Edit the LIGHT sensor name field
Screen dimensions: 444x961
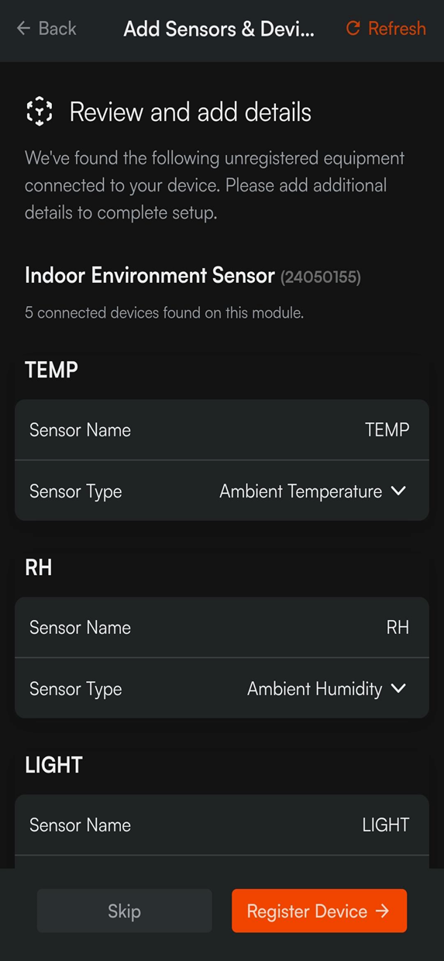click(222, 825)
